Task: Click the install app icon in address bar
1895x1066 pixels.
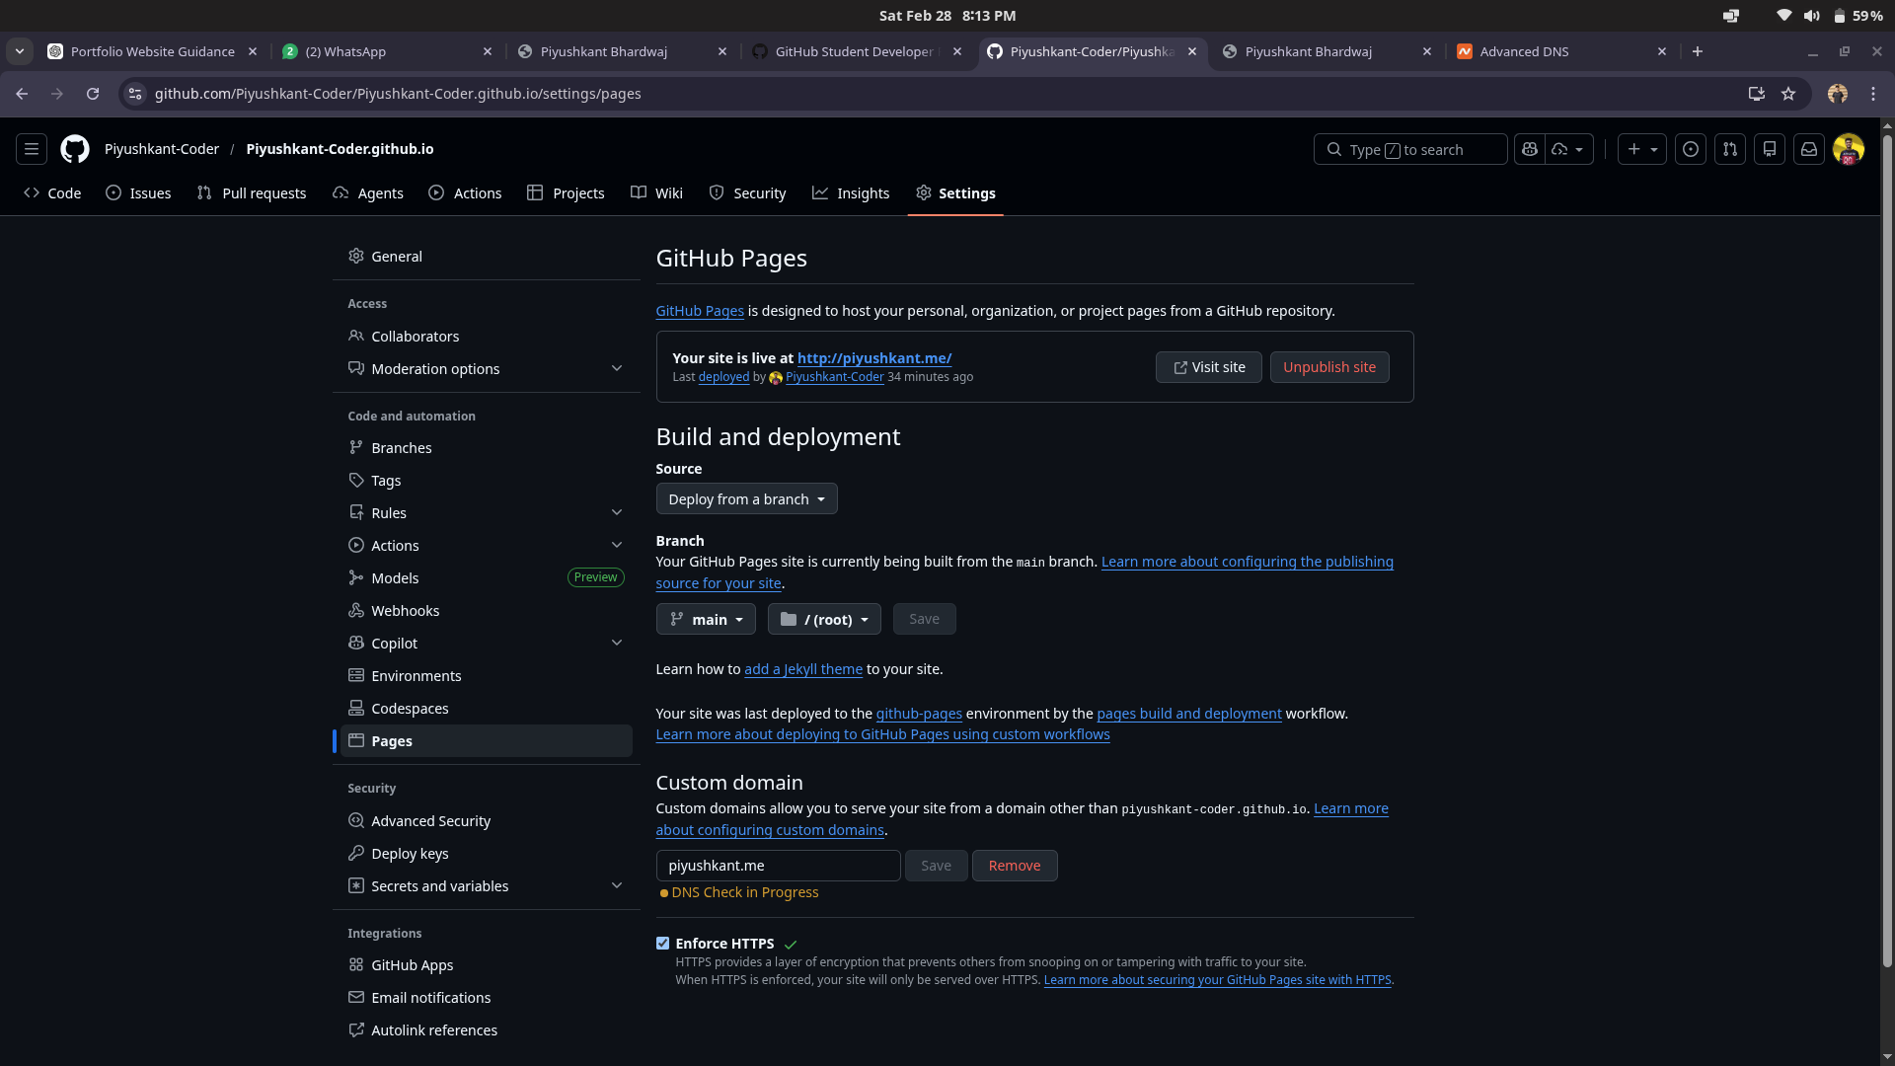Action: click(1757, 94)
